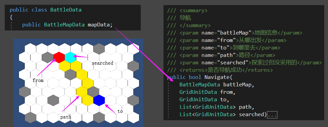Screen dimensions: 328x127
Task: Click the gray obstacle hexagon beside the blue cell
Action: point(93,91)
